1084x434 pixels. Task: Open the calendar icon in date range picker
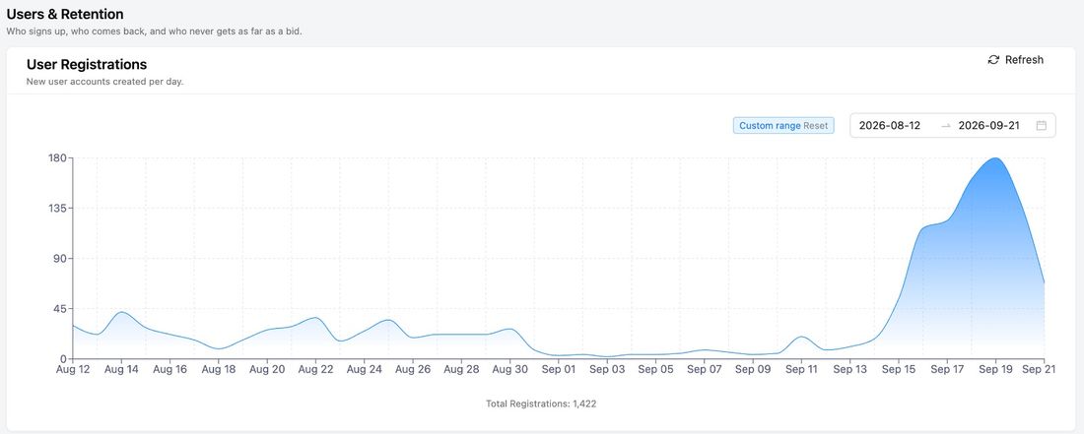(1042, 126)
